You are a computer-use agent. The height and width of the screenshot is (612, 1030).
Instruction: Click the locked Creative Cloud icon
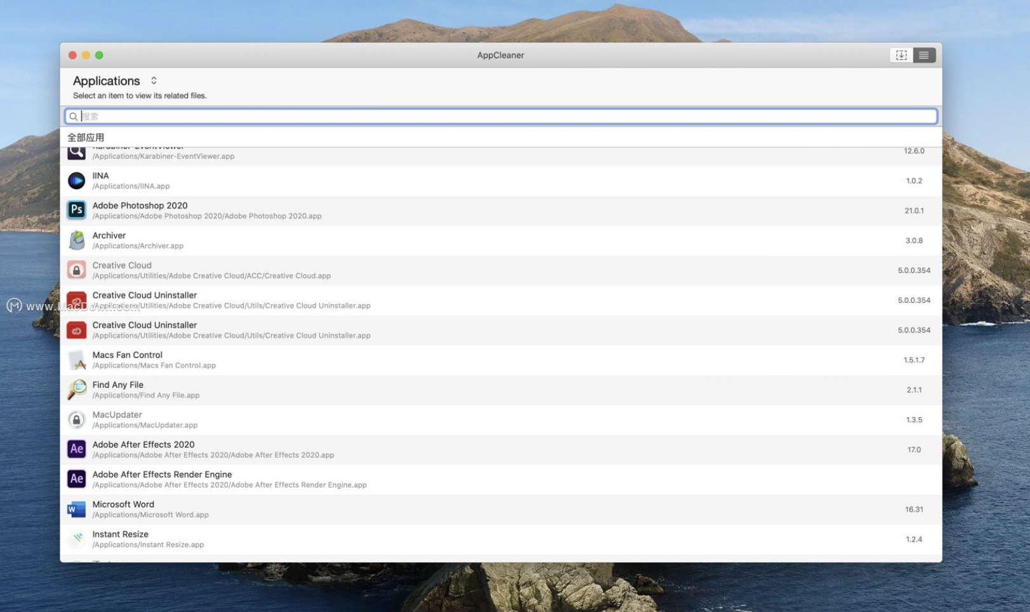click(x=76, y=270)
